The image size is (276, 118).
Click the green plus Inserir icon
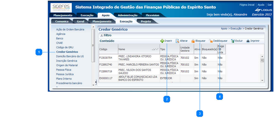coord(162,41)
